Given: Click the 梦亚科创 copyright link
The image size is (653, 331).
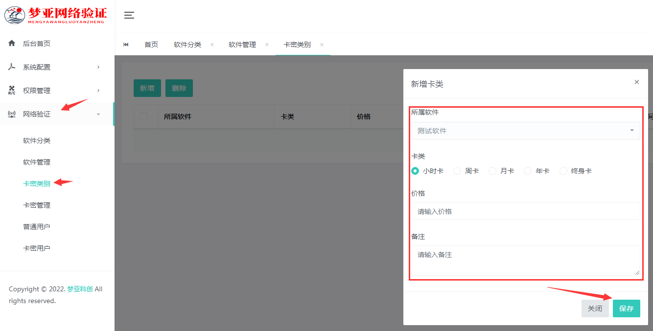Looking at the screenshot, I should [78, 289].
